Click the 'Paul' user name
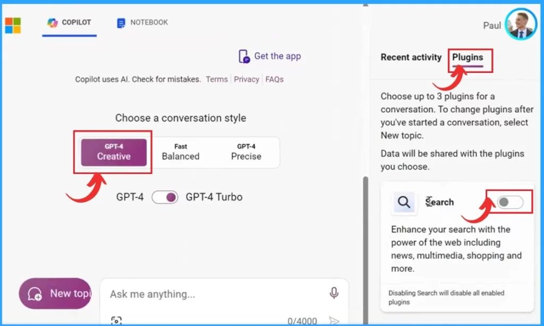 (x=492, y=26)
